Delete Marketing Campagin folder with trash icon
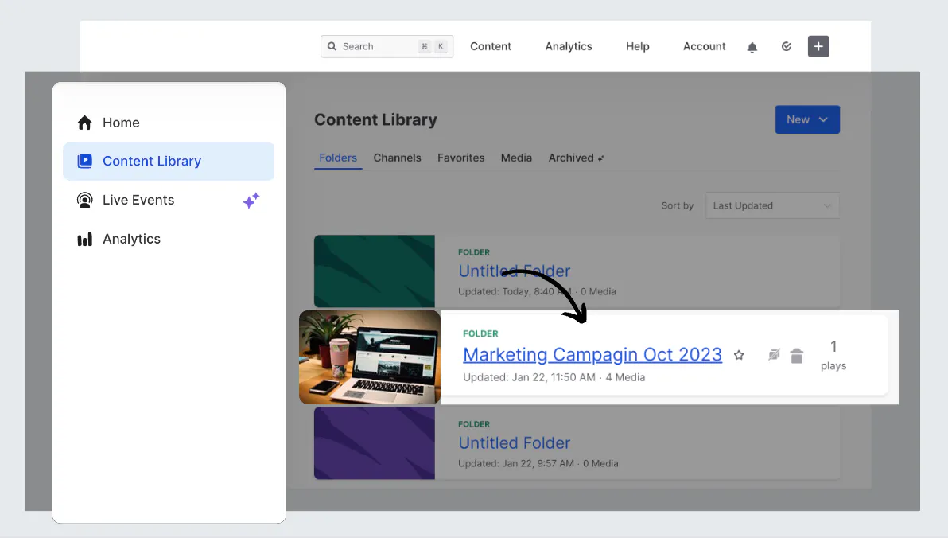 point(797,356)
